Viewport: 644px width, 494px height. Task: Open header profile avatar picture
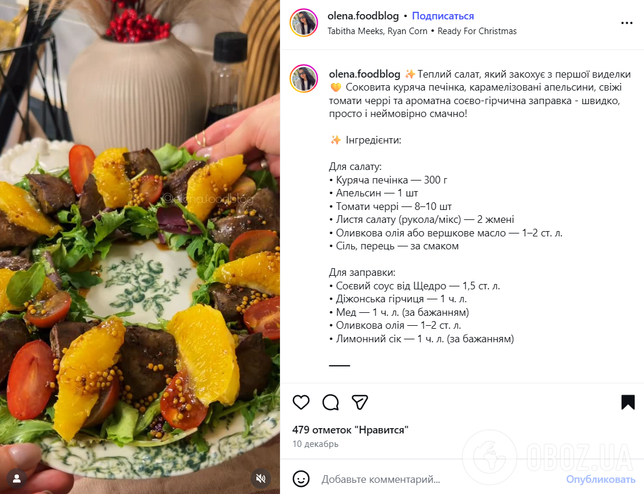tap(304, 23)
